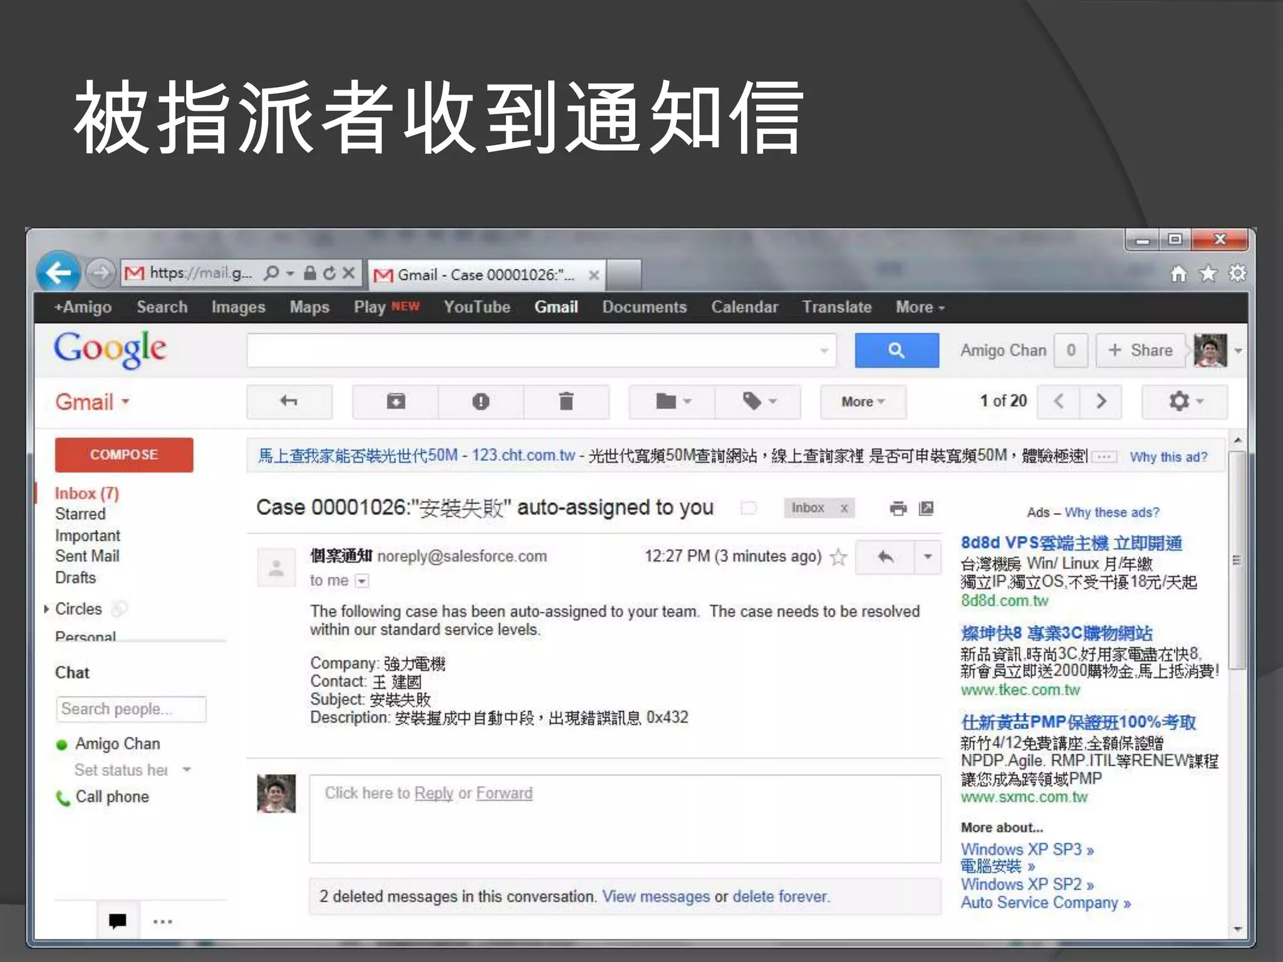Click the ellipsis icon beside chat bubble

pyautogui.click(x=162, y=921)
